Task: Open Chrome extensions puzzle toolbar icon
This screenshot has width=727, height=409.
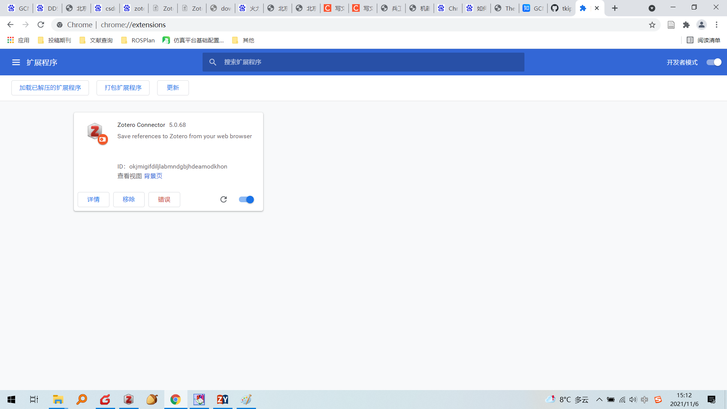Action: pyautogui.click(x=686, y=25)
